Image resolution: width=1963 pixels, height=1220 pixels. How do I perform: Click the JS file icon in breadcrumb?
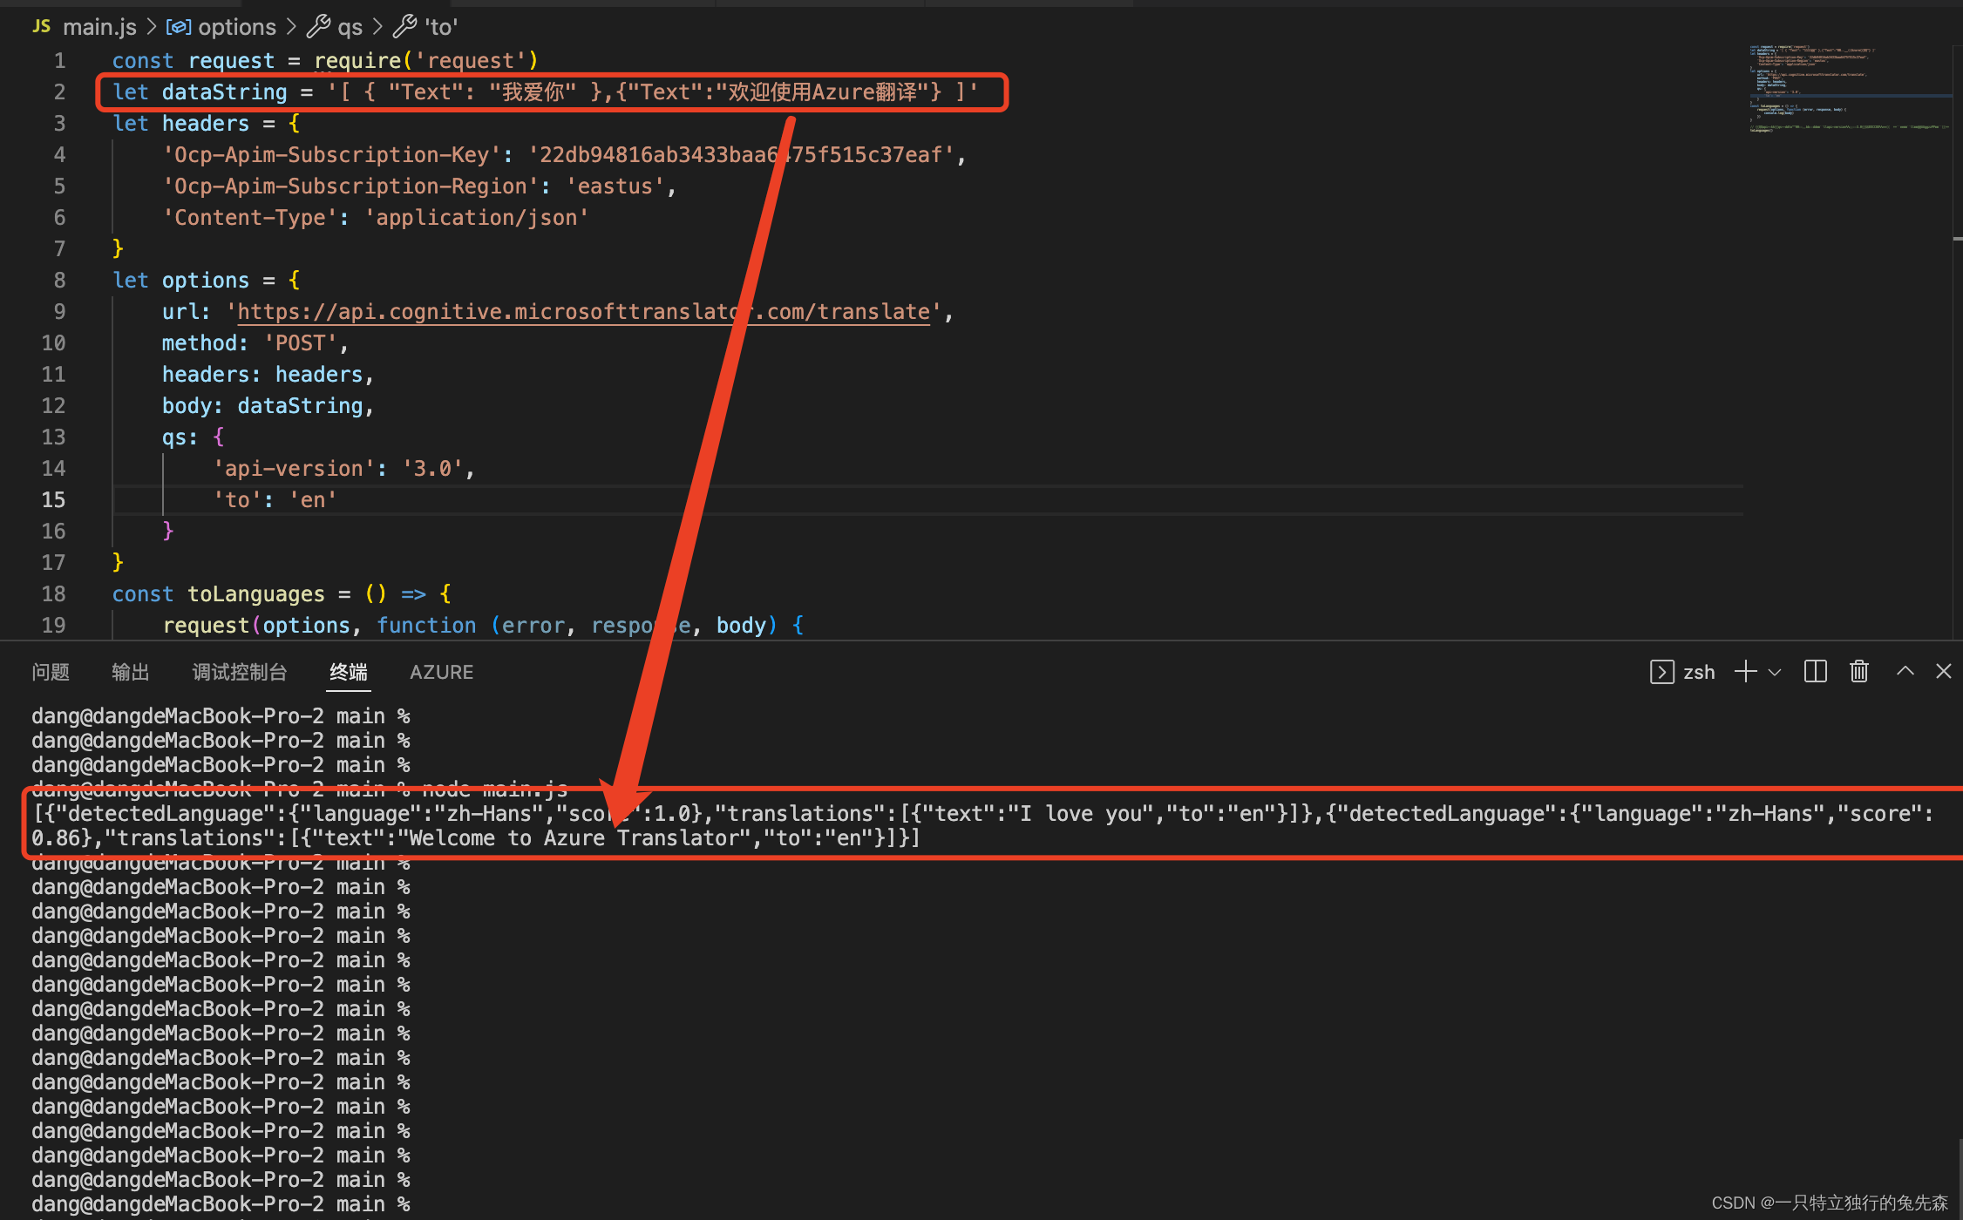point(41,27)
